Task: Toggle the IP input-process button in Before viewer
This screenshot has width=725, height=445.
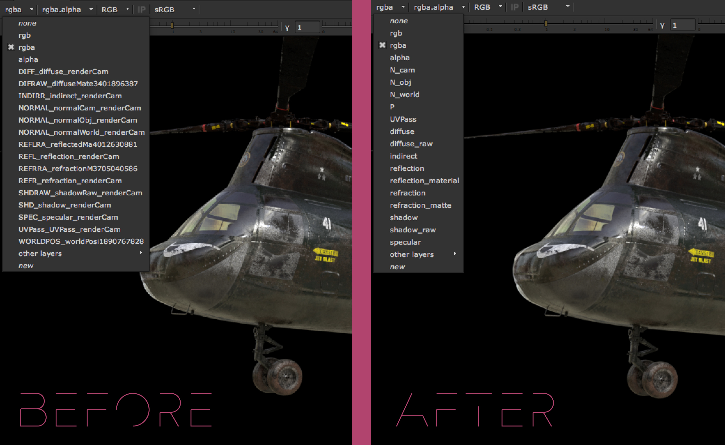Action: [141, 10]
